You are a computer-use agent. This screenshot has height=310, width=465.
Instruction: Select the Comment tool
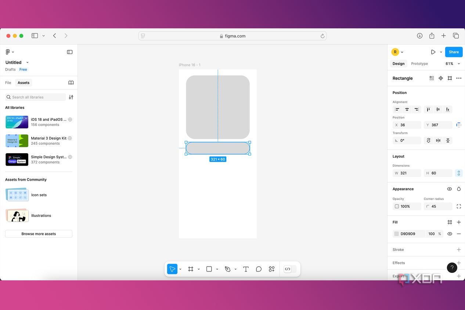[x=259, y=269]
